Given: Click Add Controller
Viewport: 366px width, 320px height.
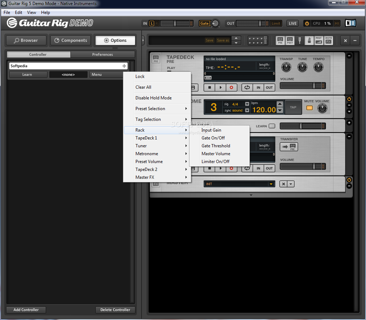Looking at the screenshot, I should tap(26, 310).
